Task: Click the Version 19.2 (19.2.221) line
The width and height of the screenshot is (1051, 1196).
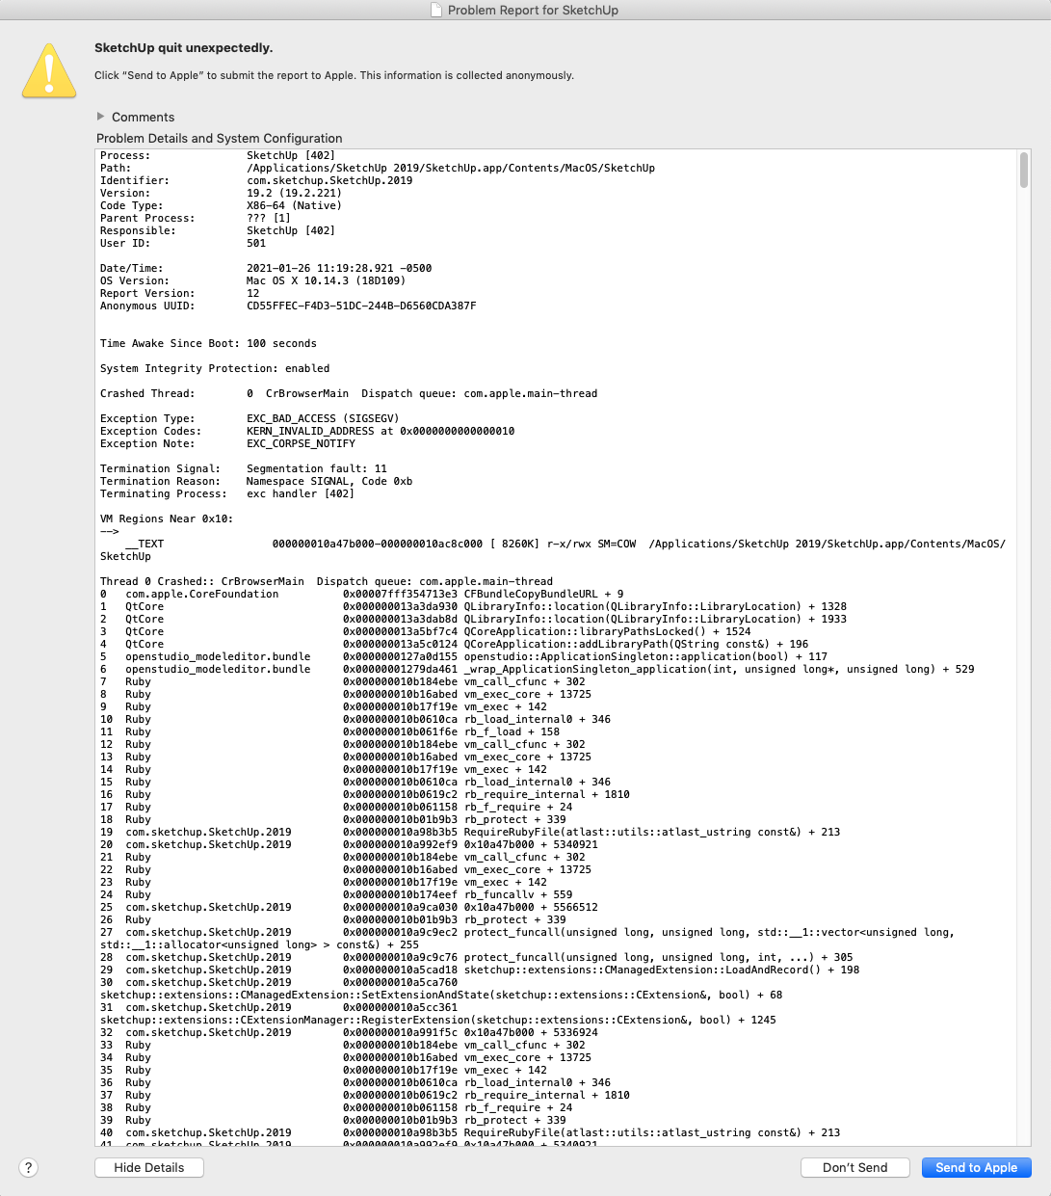Action: click(x=221, y=193)
